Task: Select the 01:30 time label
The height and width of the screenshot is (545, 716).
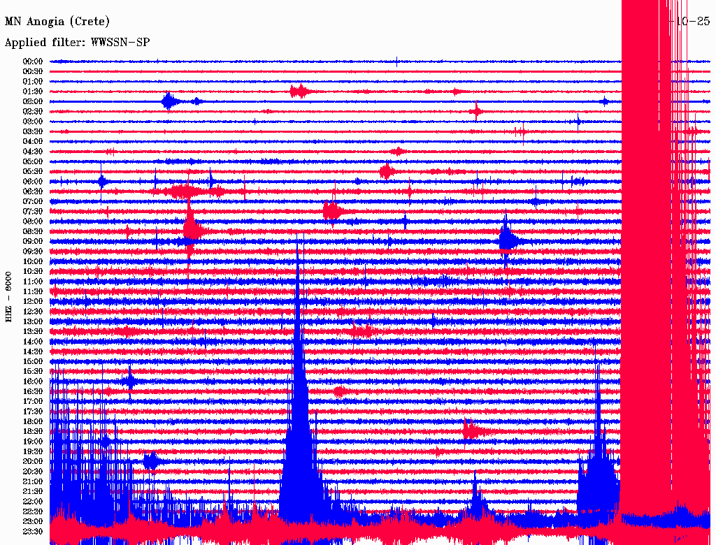Action: tap(33, 92)
